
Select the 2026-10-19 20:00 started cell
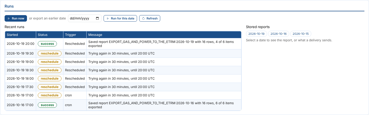pyautogui.click(x=20, y=44)
